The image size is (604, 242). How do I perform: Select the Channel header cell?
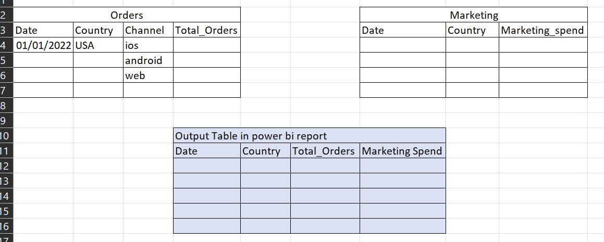pyautogui.click(x=148, y=30)
